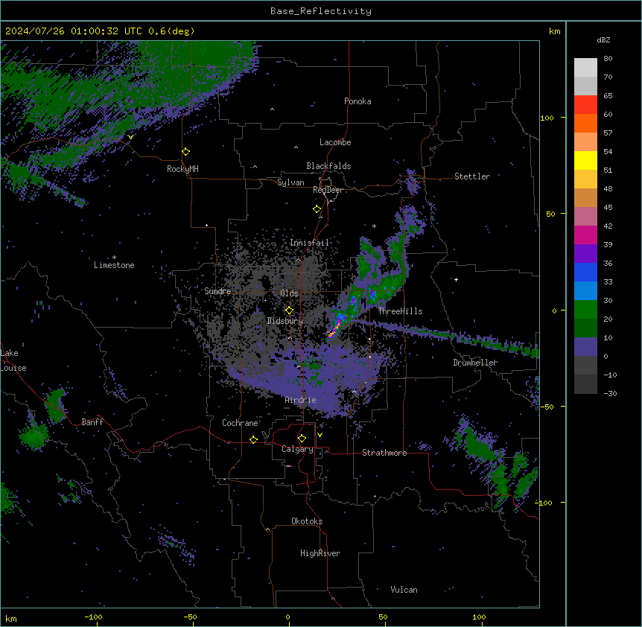Click the Okotoks label
The image size is (642, 627).
(x=307, y=521)
